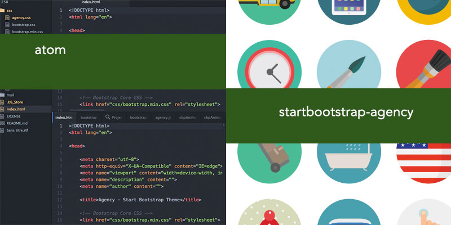Select highlighted index.html in file tree
Image resolution: width=451 pixels, height=225 pixels.
tap(16, 109)
